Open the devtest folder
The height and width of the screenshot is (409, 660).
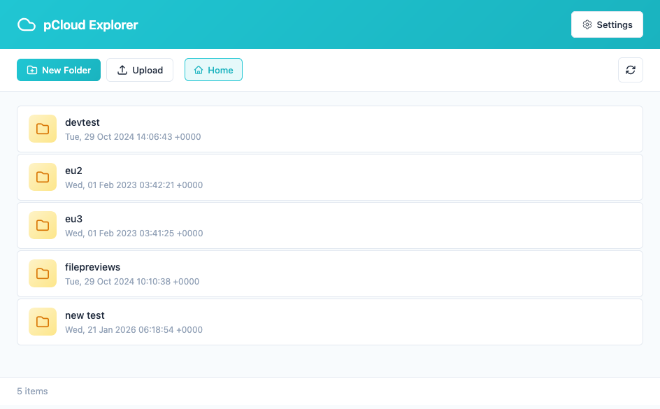coord(280,129)
